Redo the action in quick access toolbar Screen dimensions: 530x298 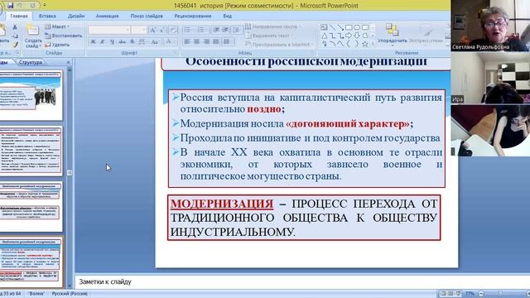pos(32,6)
